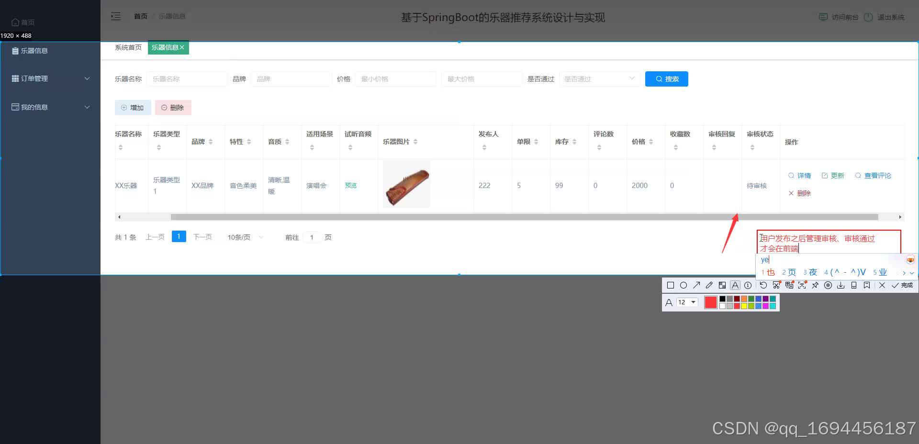Cancel the screenshot with X icon

click(x=882, y=285)
